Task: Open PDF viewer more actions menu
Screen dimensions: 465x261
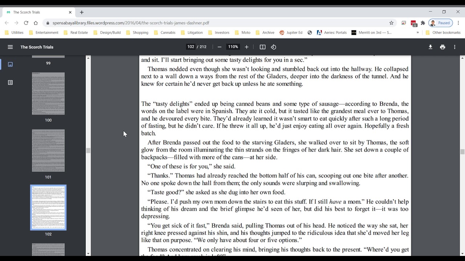Action: click(454, 47)
